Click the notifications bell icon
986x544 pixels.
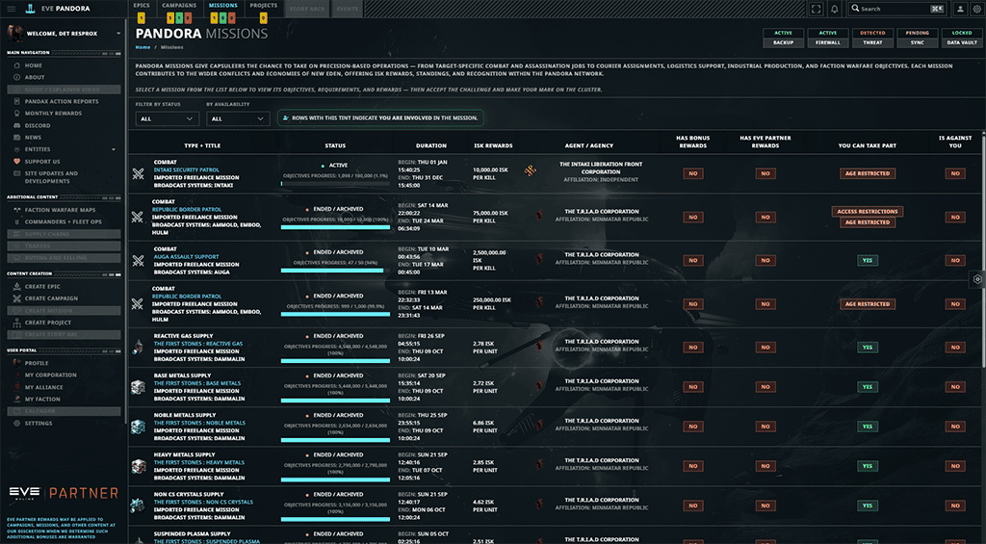coord(835,9)
